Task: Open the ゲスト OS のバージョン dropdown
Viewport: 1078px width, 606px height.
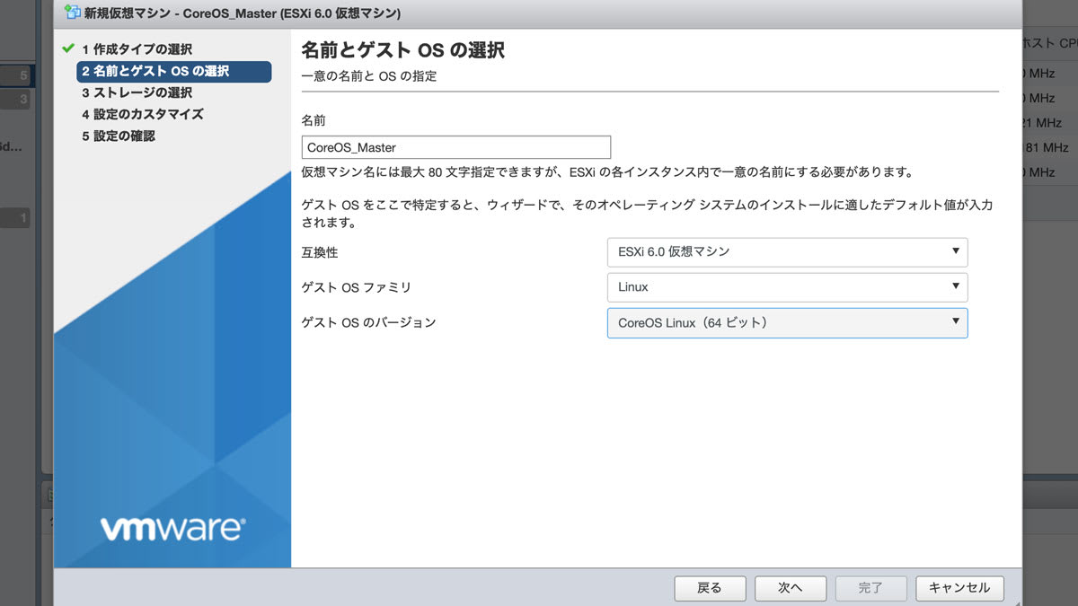Action: 787,323
